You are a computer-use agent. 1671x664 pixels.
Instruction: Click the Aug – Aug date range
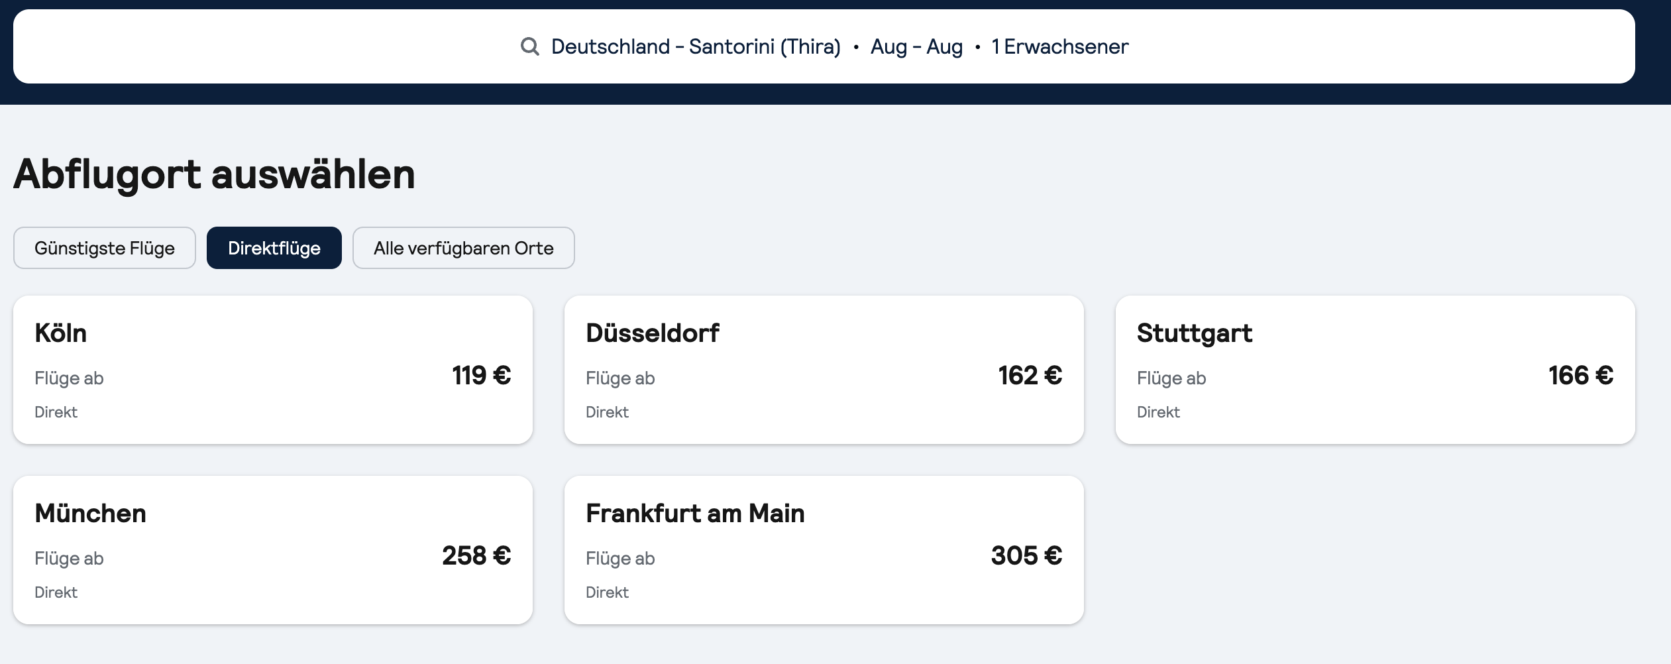click(916, 46)
